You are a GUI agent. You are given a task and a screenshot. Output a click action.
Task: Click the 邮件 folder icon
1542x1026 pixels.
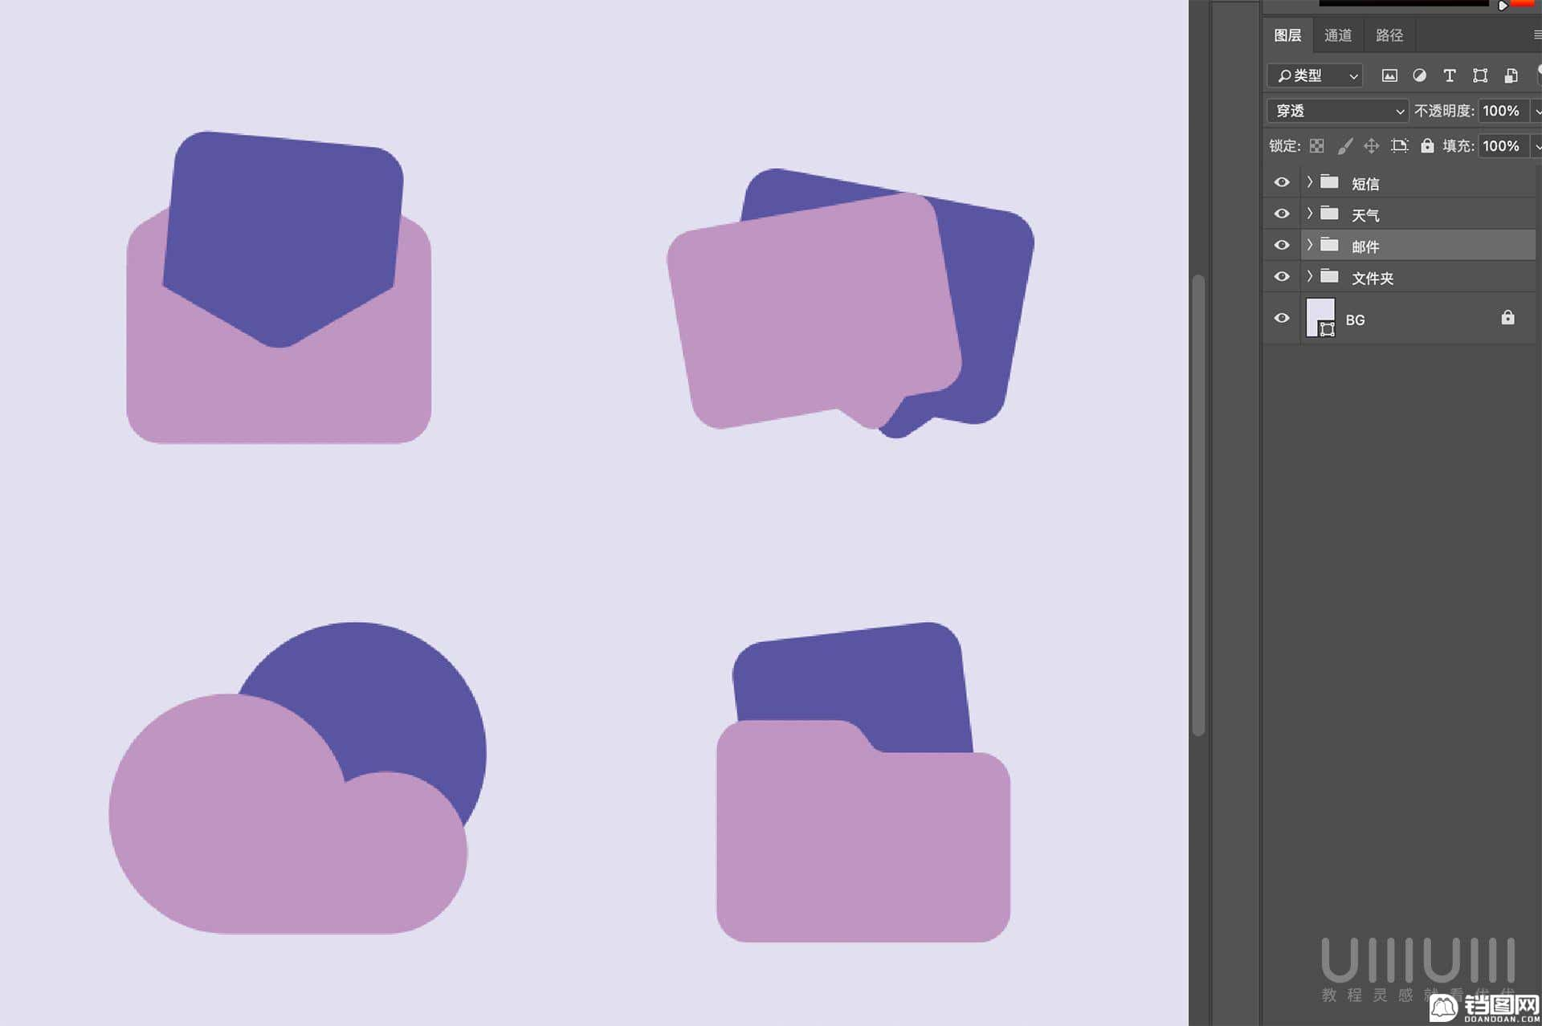1330,245
